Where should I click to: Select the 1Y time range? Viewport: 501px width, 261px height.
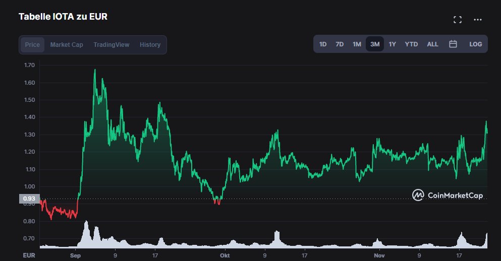pyautogui.click(x=393, y=44)
